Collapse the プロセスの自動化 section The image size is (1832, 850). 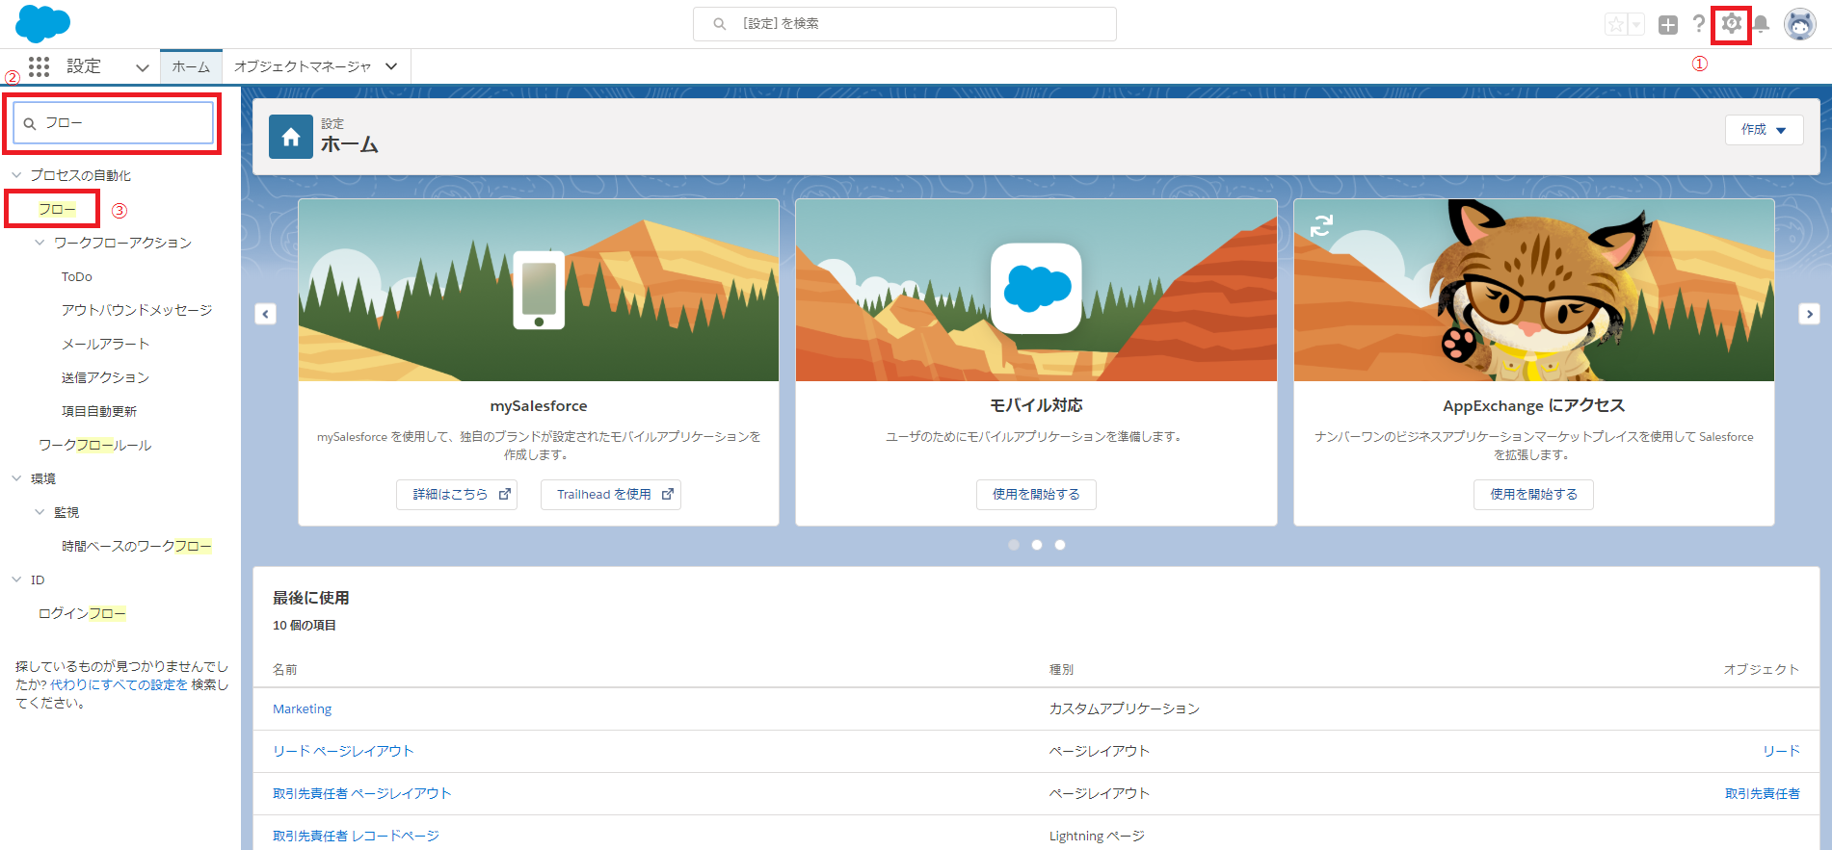coord(16,175)
